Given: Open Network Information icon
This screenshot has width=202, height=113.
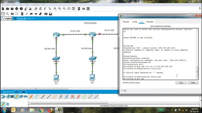Looking at the screenshot, I should click(x=21, y=9).
